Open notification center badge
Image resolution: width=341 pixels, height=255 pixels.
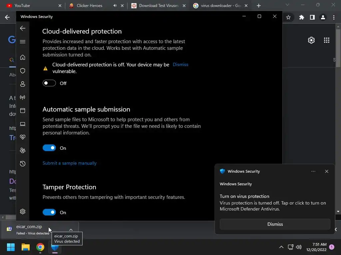click(x=332, y=247)
